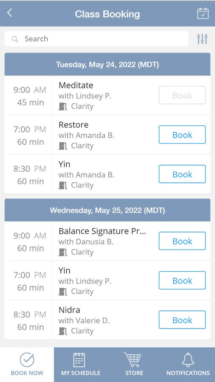Select the Tuesday, May 24 date header
This screenshot has width=215, height=382.
click(x=107, y=64)
